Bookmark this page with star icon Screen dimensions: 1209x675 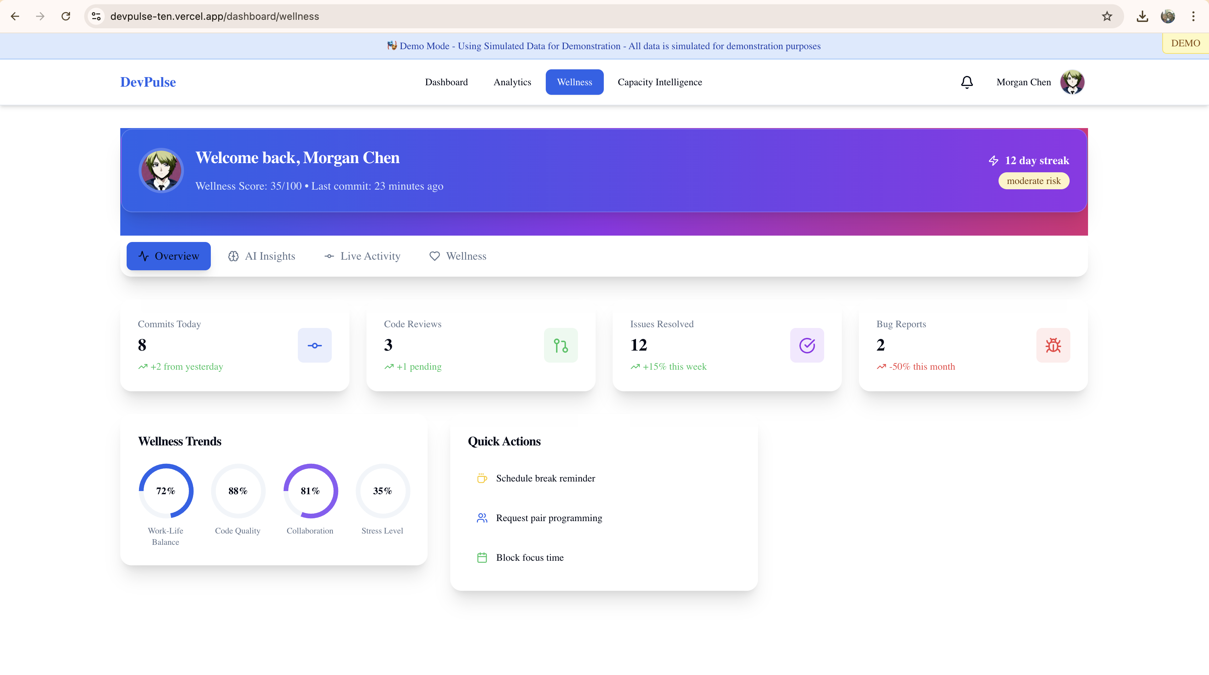tap(1107, 16)
